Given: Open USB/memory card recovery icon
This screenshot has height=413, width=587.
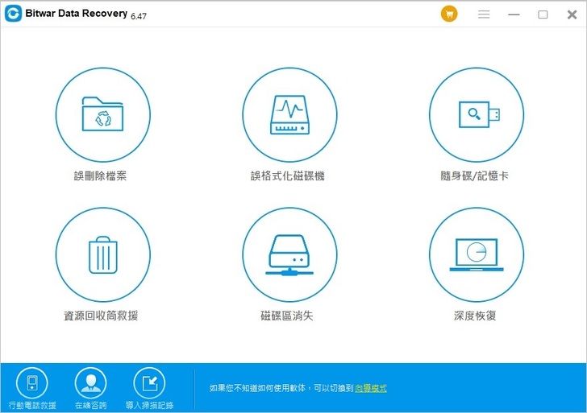Looking at the screenshot, I should [x=476, y=114].
